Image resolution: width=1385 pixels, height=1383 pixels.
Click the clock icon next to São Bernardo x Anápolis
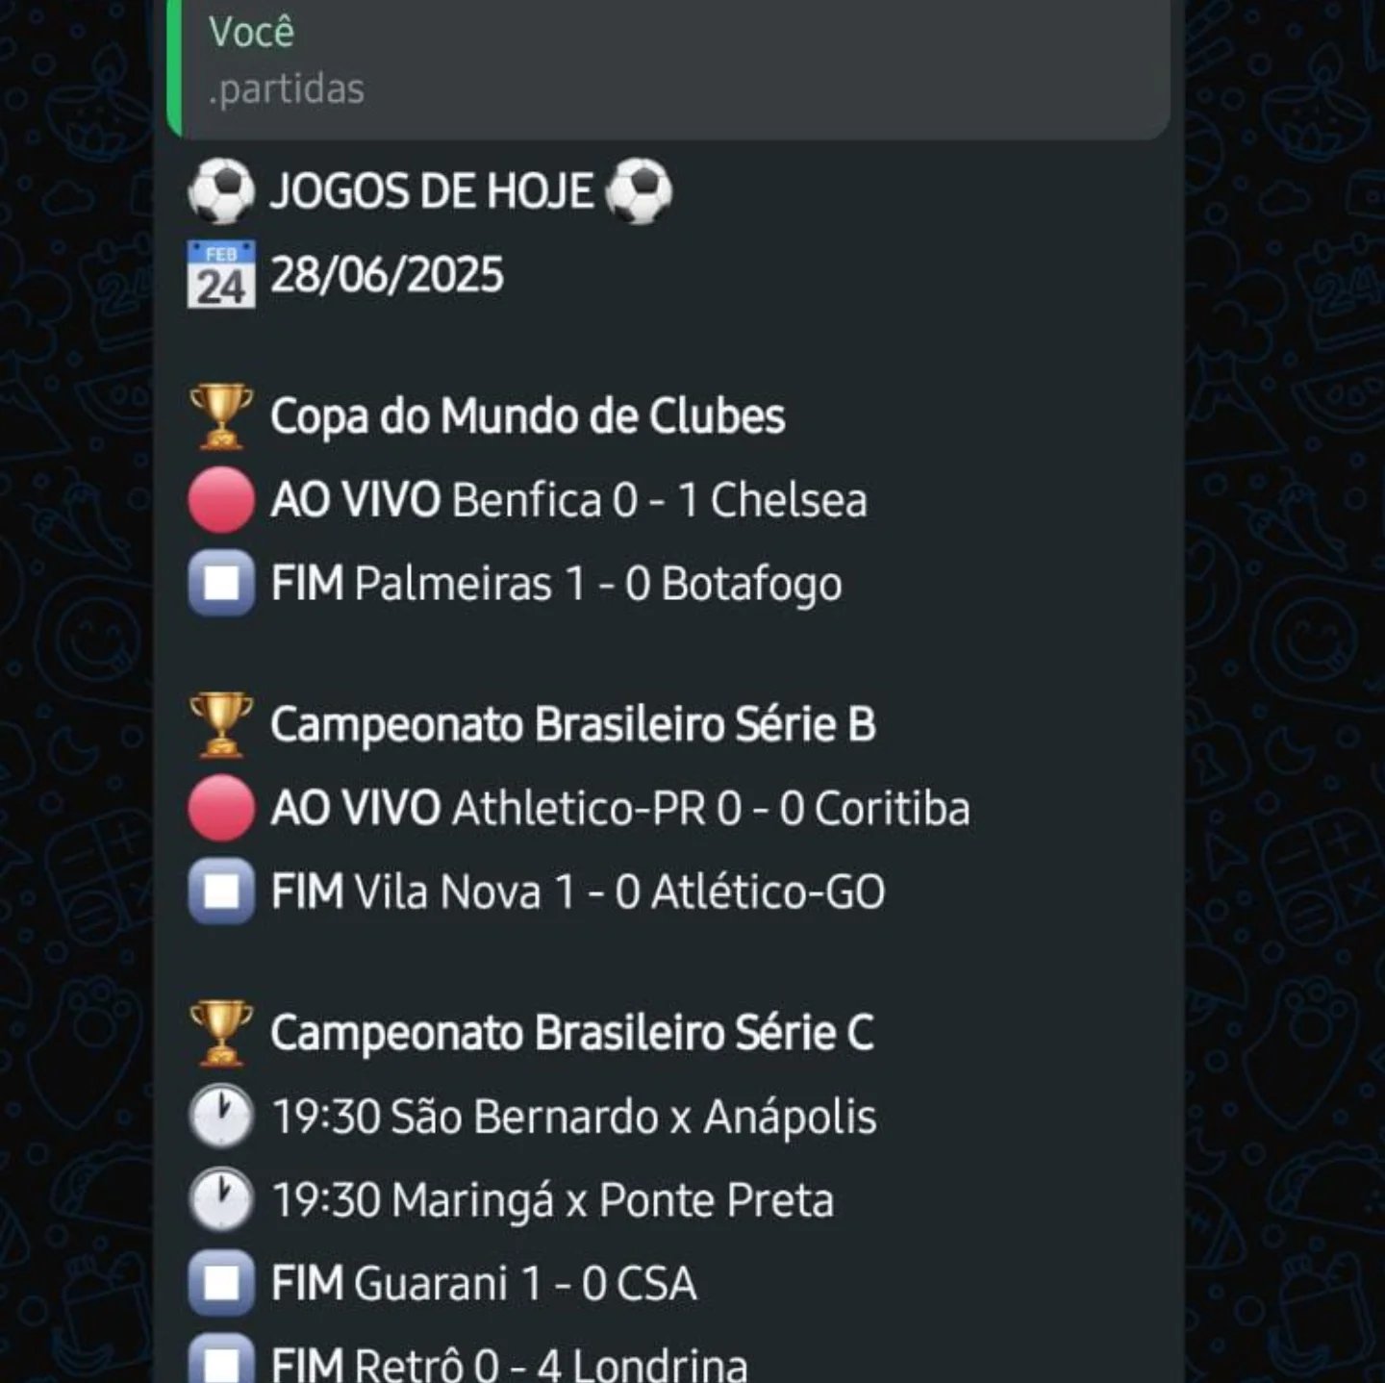tap(219, 1116)
